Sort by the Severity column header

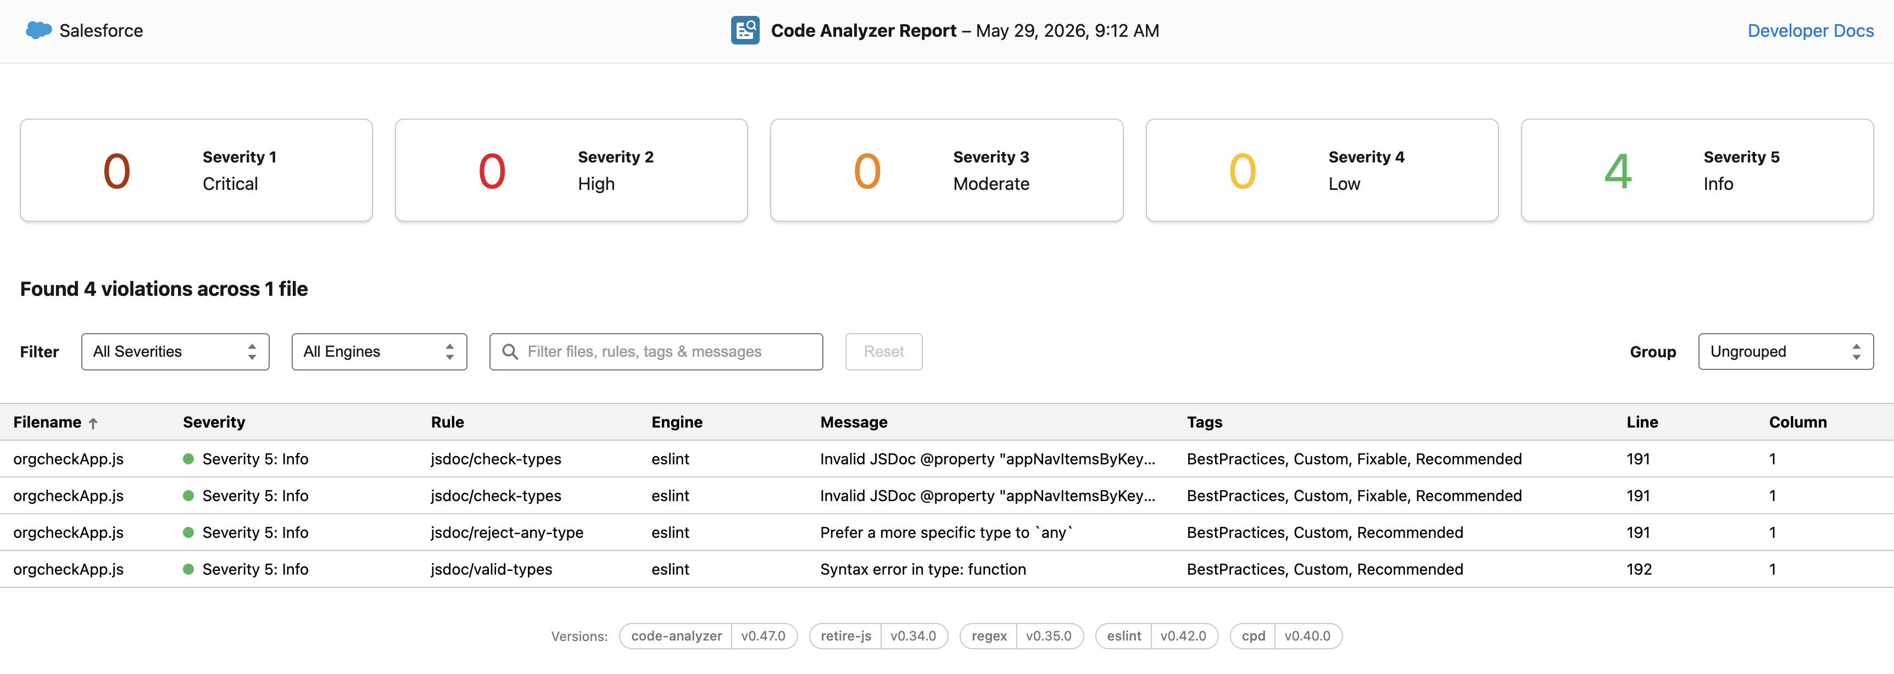click(x=214, y=422)
